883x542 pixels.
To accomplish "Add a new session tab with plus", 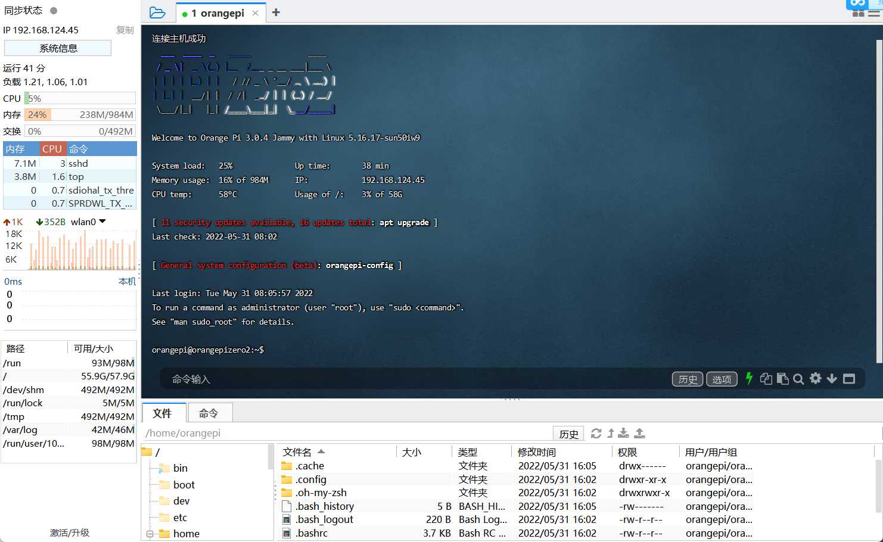I will [276, 13].
